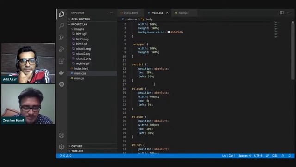
Task: Open editor more actions ellipsis
Action: point(289,13)
